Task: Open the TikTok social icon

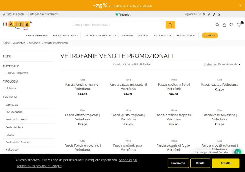Action: click(x=214, y=14)
